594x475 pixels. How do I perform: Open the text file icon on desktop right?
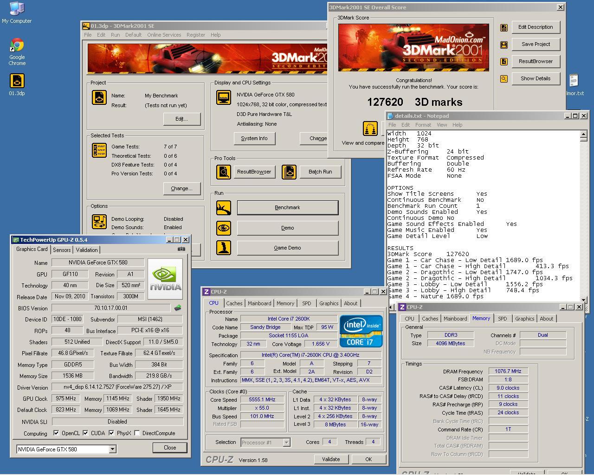(x=574, y=81)
